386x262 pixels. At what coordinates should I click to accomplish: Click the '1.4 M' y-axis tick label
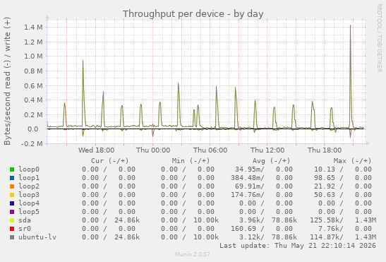point(33,27)
